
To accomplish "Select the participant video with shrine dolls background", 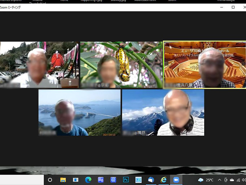I will 39,65.
